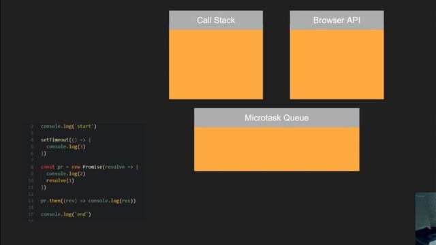Click the pr.then((res) => console.log(res)) line
Viewport: 436px width, 245px height.
click(x=88, y=201)
